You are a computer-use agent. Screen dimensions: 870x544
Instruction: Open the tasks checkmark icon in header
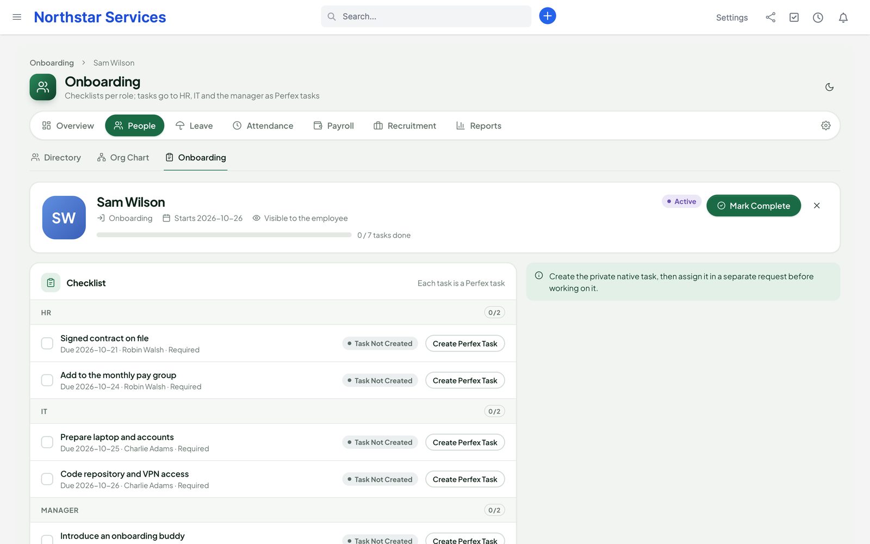[794, 17]
